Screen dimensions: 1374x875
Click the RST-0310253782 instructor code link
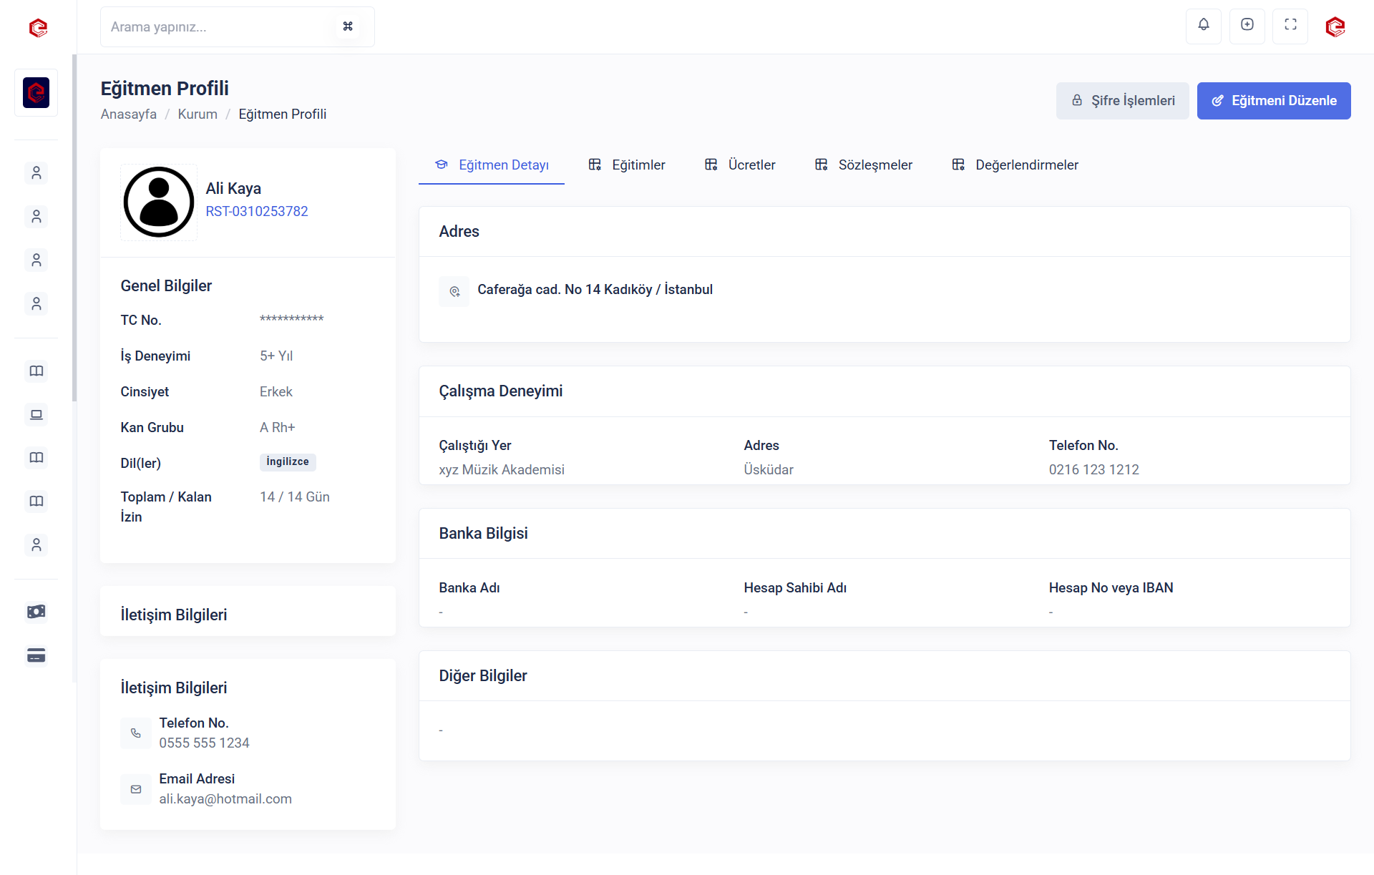(x=257, y=212)
